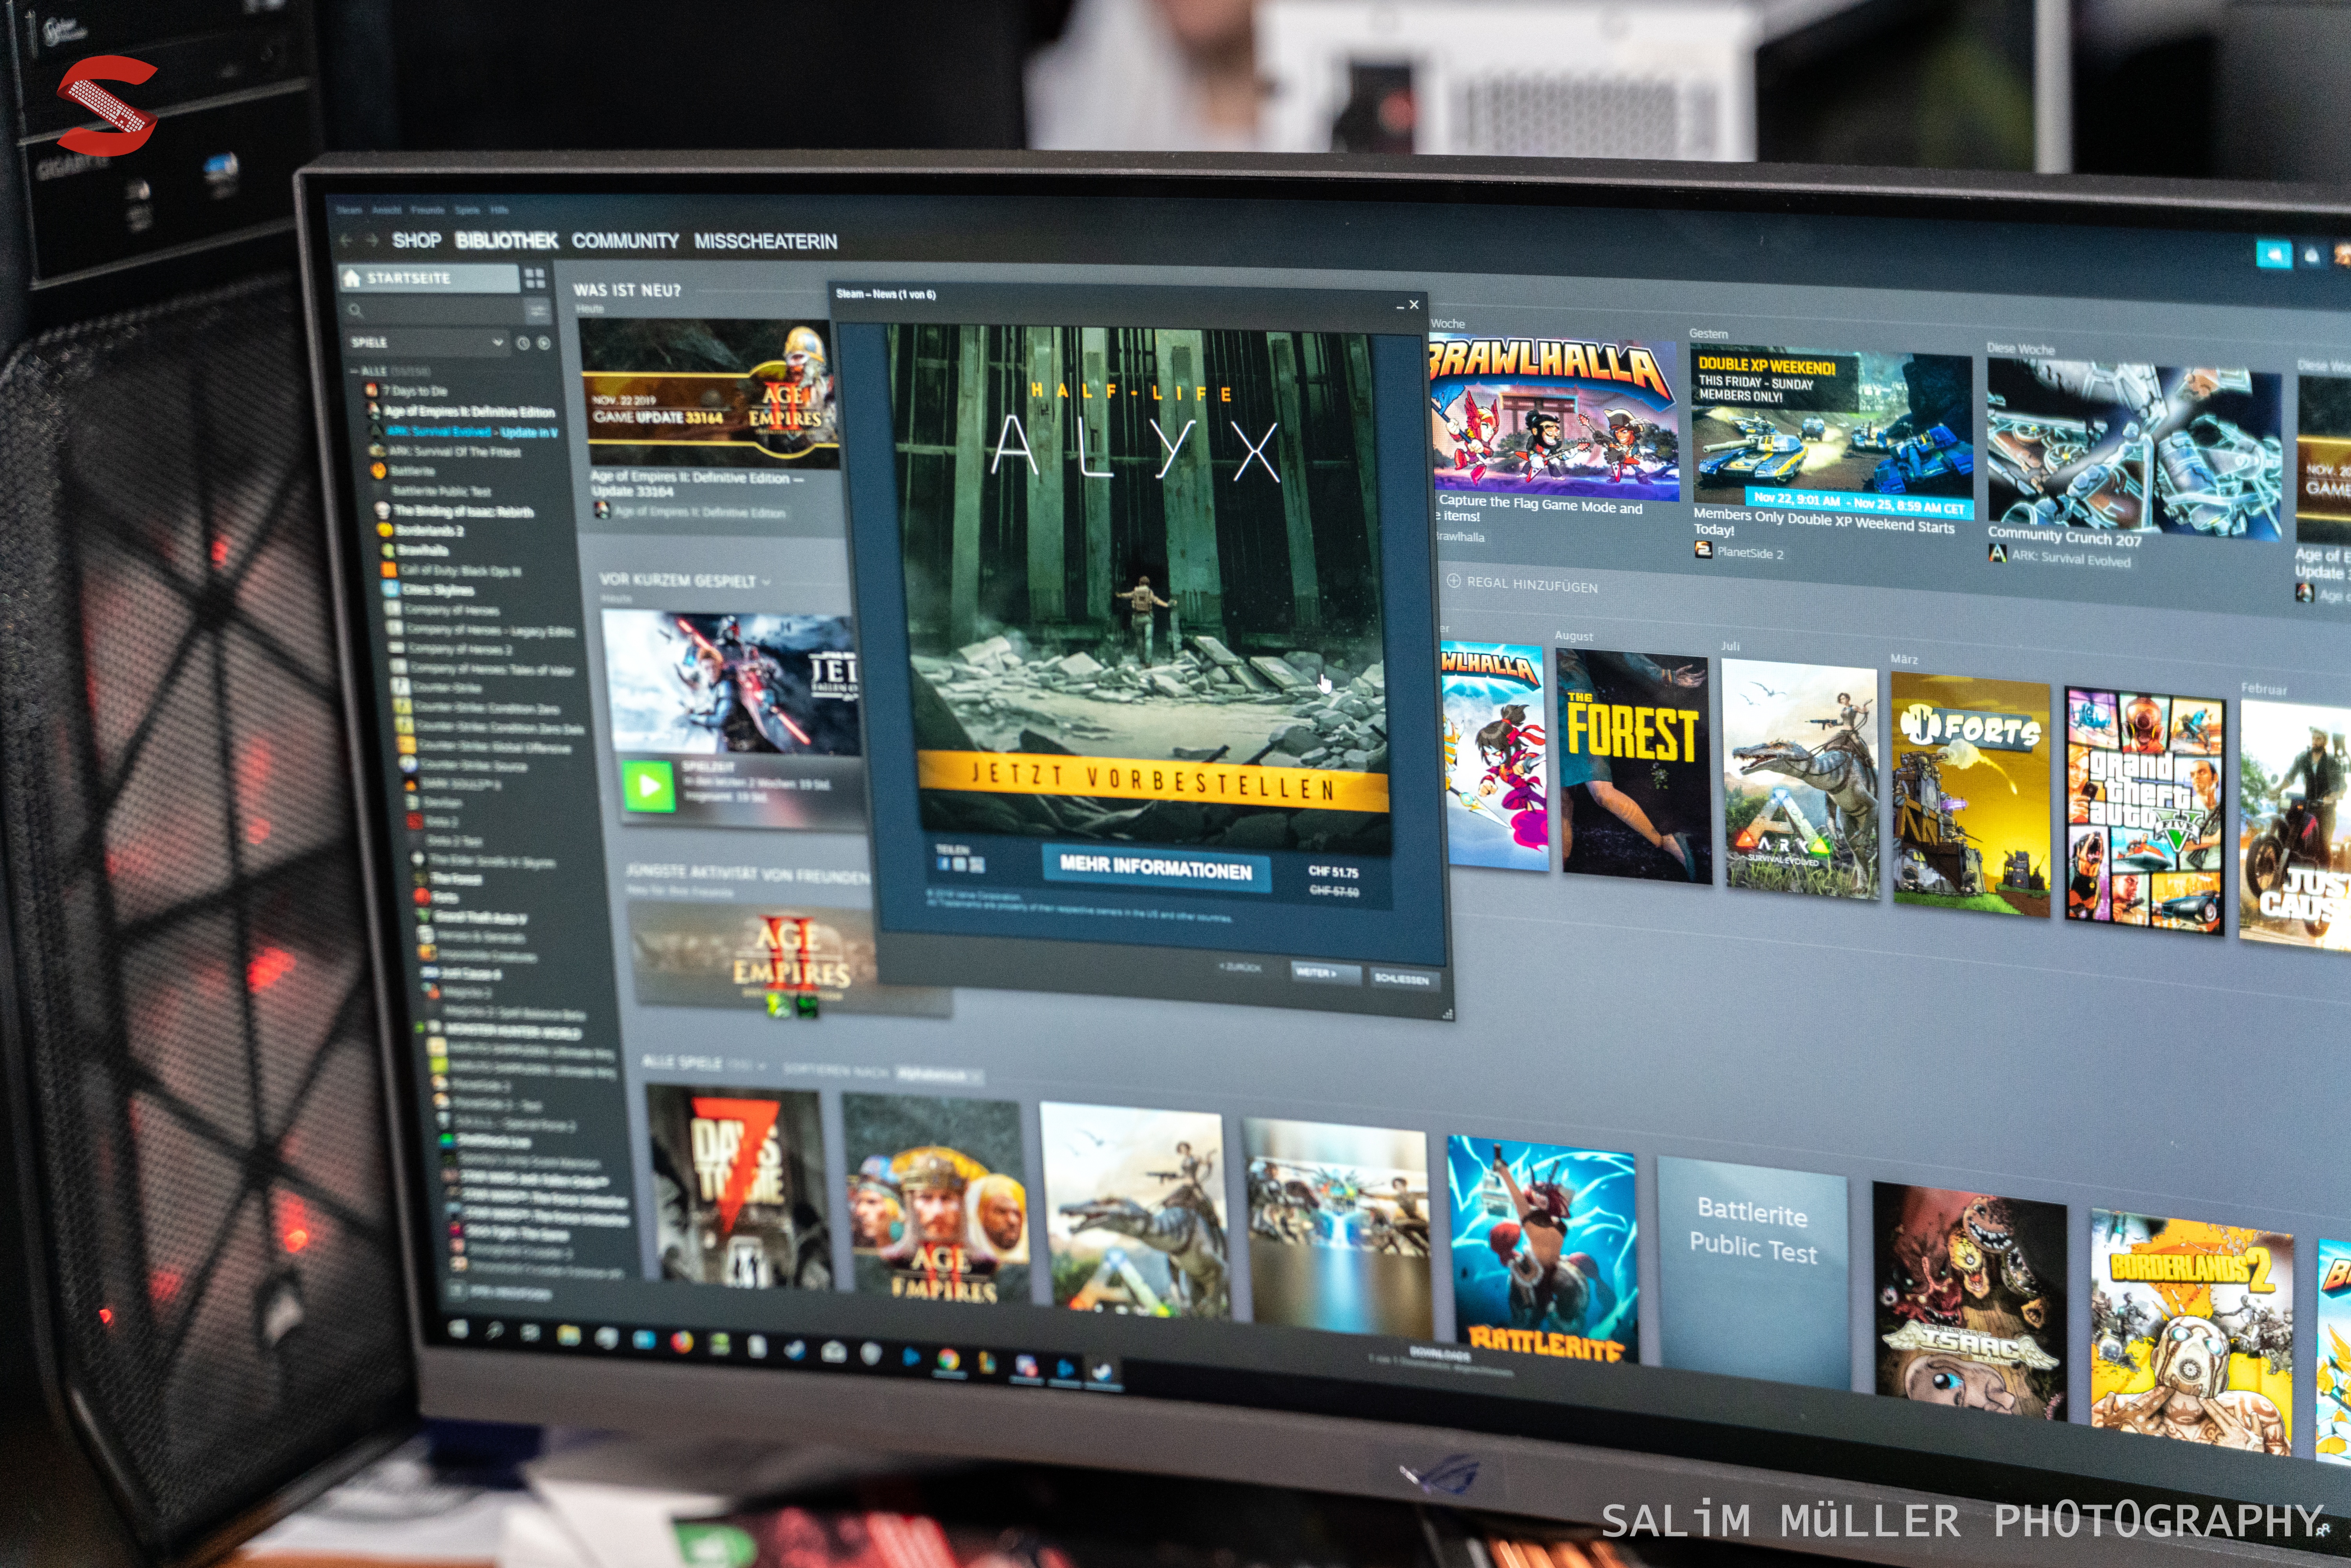Expand the Vor kurzem gespielt chevron
Screen dimensions: 2351x1568
click(x=767, y=582)
